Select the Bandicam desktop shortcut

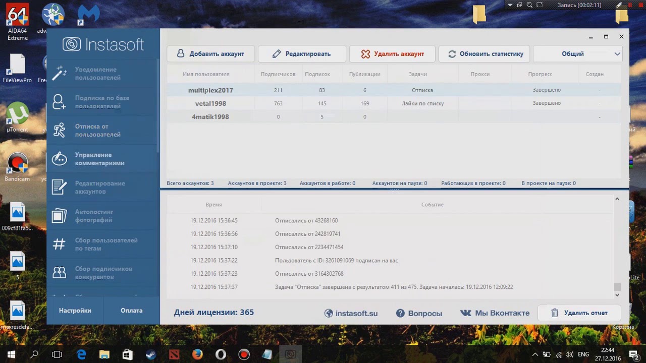point(17,167)
